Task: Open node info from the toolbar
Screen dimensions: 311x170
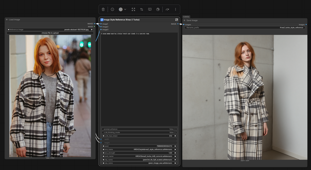Action: click(112, 9)
